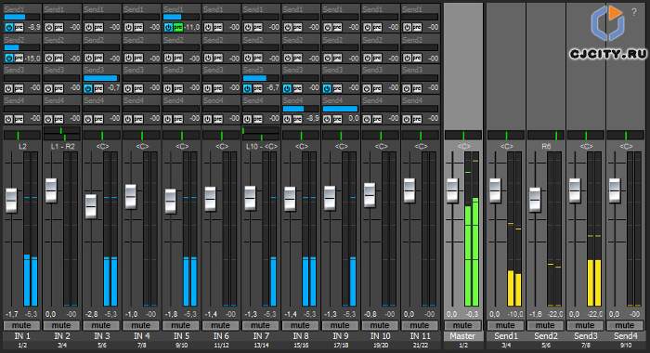This screenshot has width=650, height=353.
Task: Toggle Send3 power icon on IN 3
Action: pos(88,88)
